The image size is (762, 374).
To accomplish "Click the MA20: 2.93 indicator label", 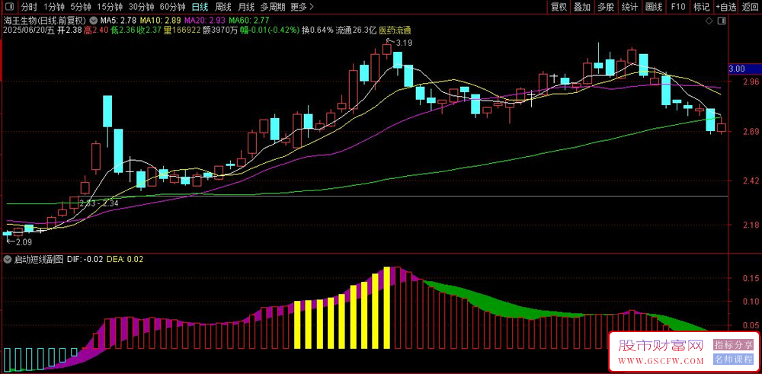I will pyautogui.click(x=205, y=21).
